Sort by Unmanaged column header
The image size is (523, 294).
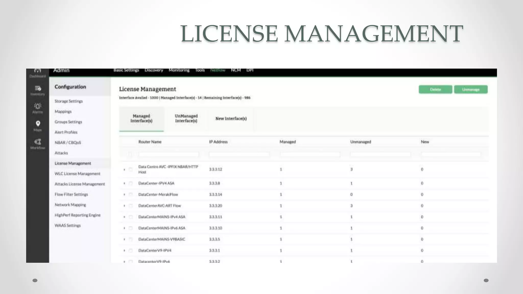[361, 142]
